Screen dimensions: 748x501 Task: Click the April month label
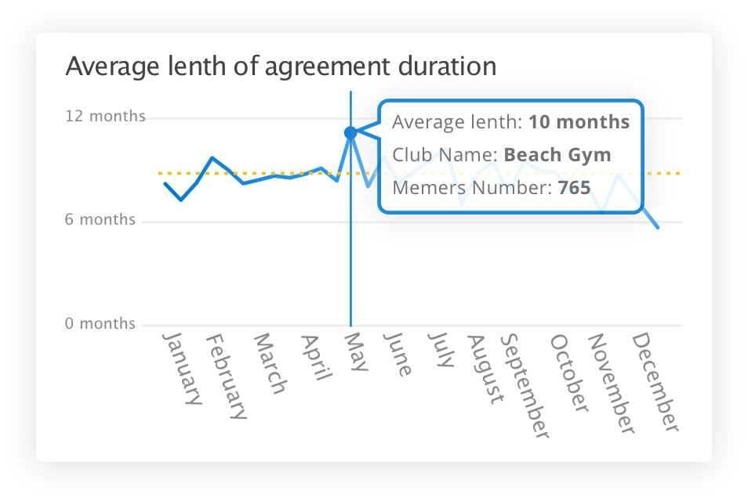tap(314, 357)
